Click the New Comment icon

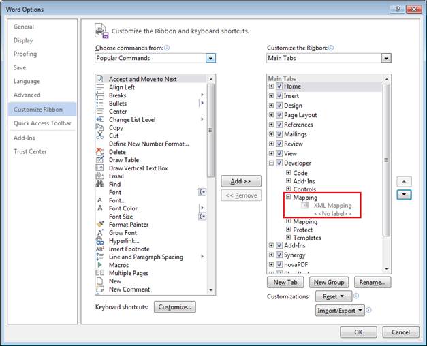click(100, 289)
